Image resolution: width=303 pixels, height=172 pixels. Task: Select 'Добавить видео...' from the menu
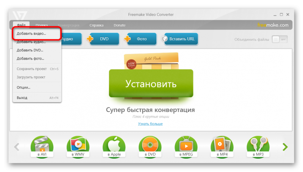point(37,33)
